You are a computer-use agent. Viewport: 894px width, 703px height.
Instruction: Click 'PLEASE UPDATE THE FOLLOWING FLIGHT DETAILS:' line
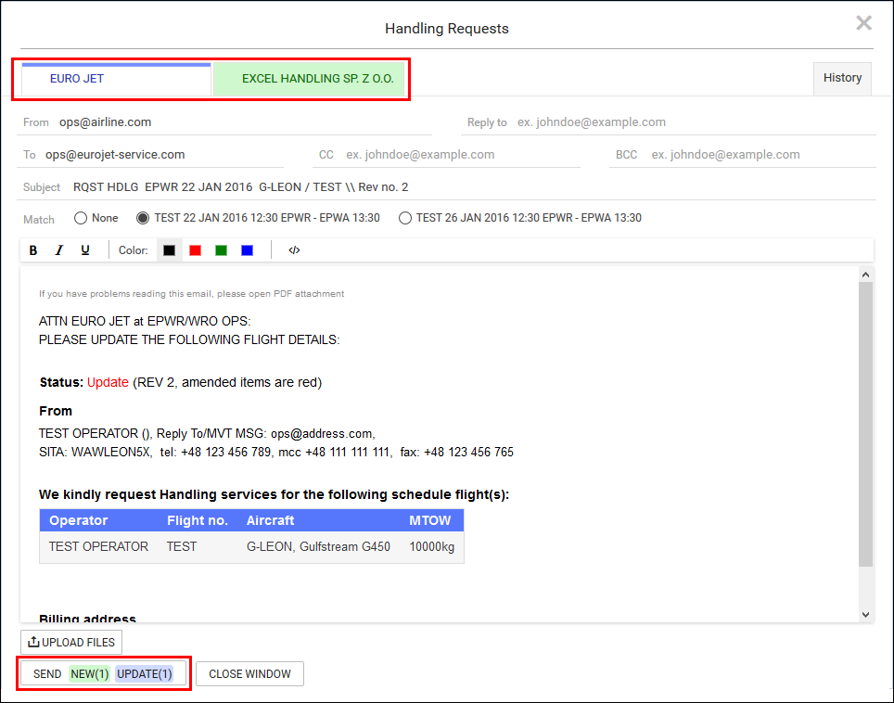(x=189, y=339)
